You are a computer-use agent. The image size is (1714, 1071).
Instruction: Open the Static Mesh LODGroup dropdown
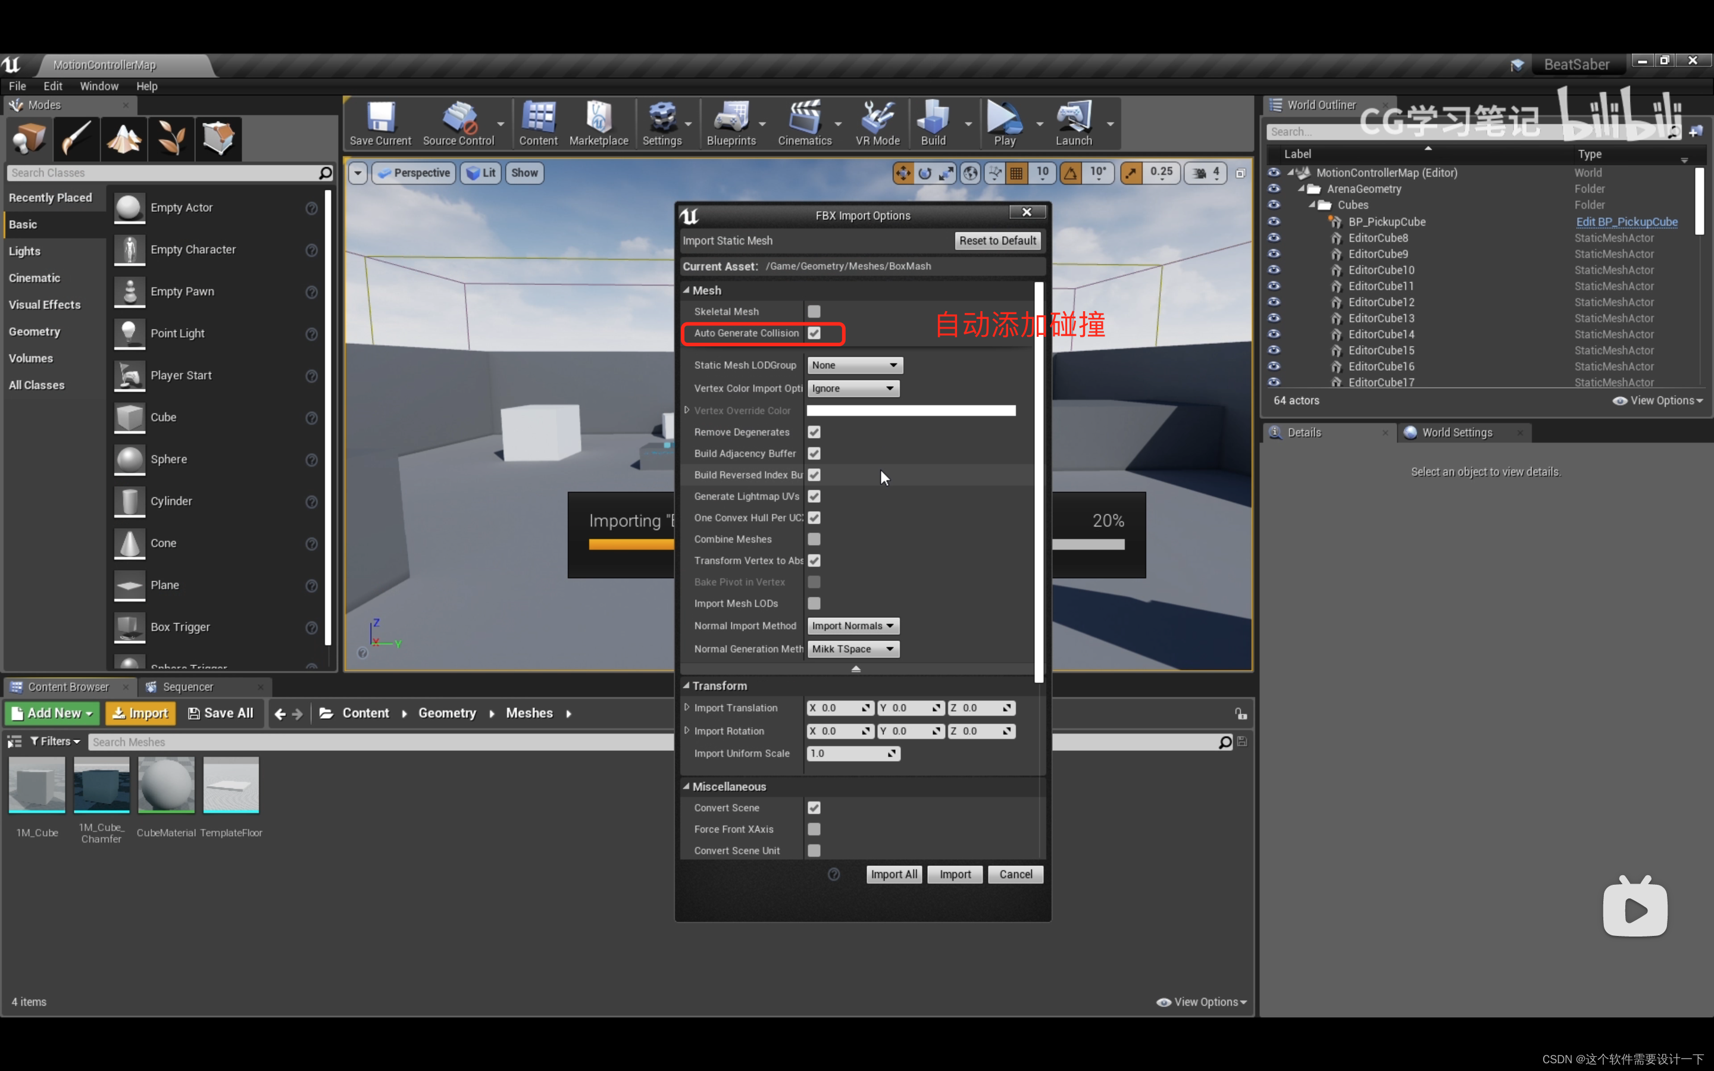(854, 365)
